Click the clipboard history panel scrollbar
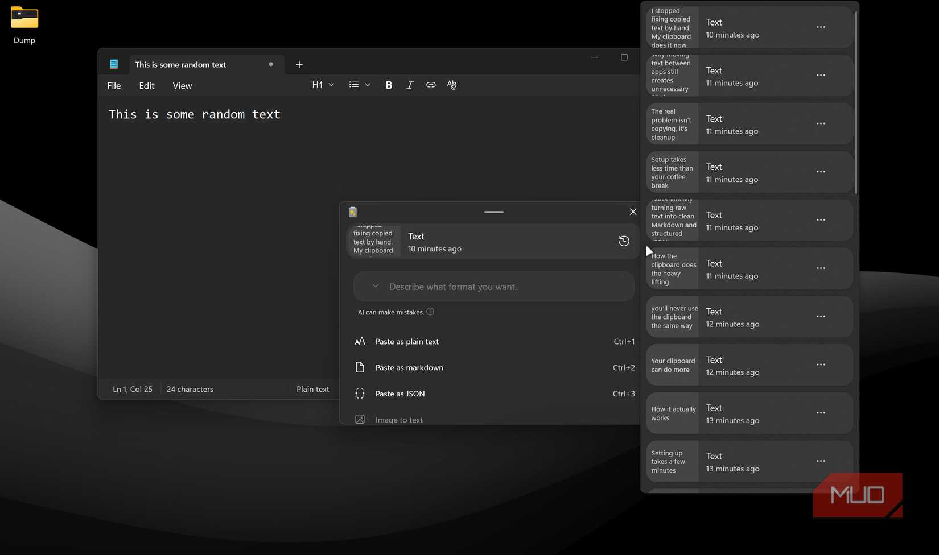The image size is (939, 555). point(855,102)
